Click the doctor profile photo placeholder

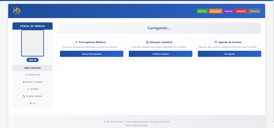point(32,43)
